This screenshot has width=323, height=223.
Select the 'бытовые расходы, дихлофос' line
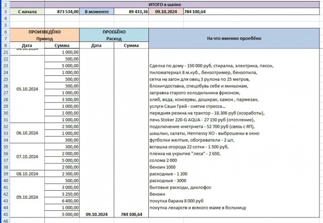(x=181, y=188)
